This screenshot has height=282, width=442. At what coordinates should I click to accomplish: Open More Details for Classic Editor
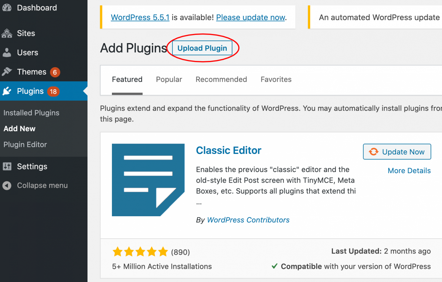(409, 171)
